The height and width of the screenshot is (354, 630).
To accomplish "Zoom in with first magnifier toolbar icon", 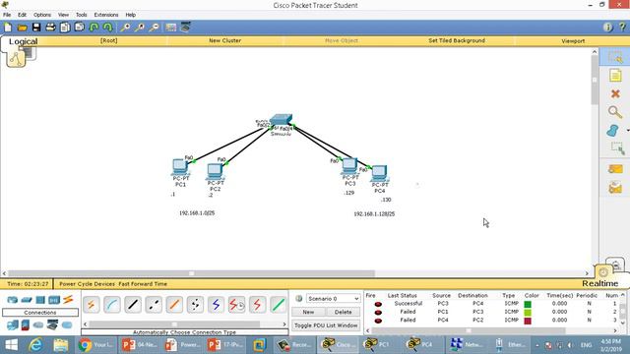I will coord(125,28).
